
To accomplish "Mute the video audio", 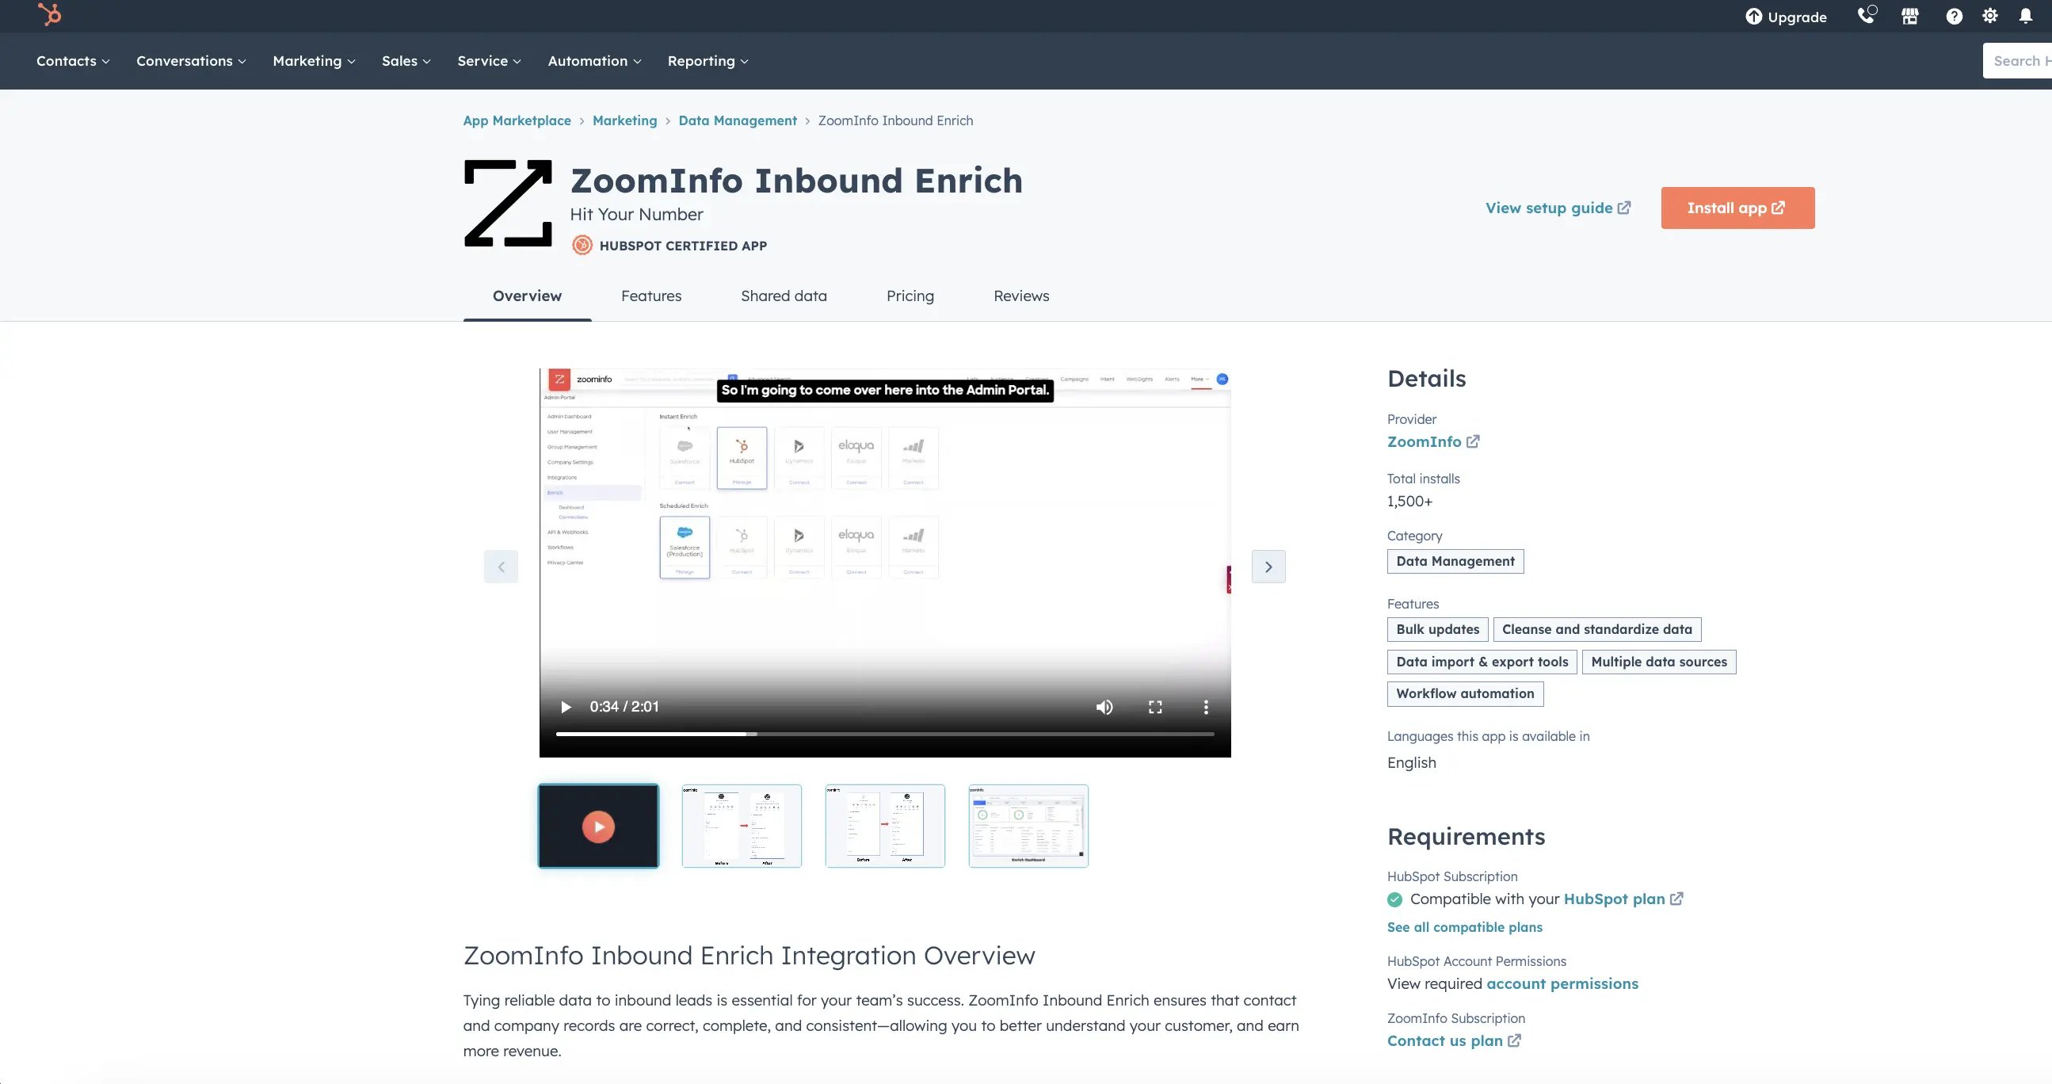I will click(1104, 707).
